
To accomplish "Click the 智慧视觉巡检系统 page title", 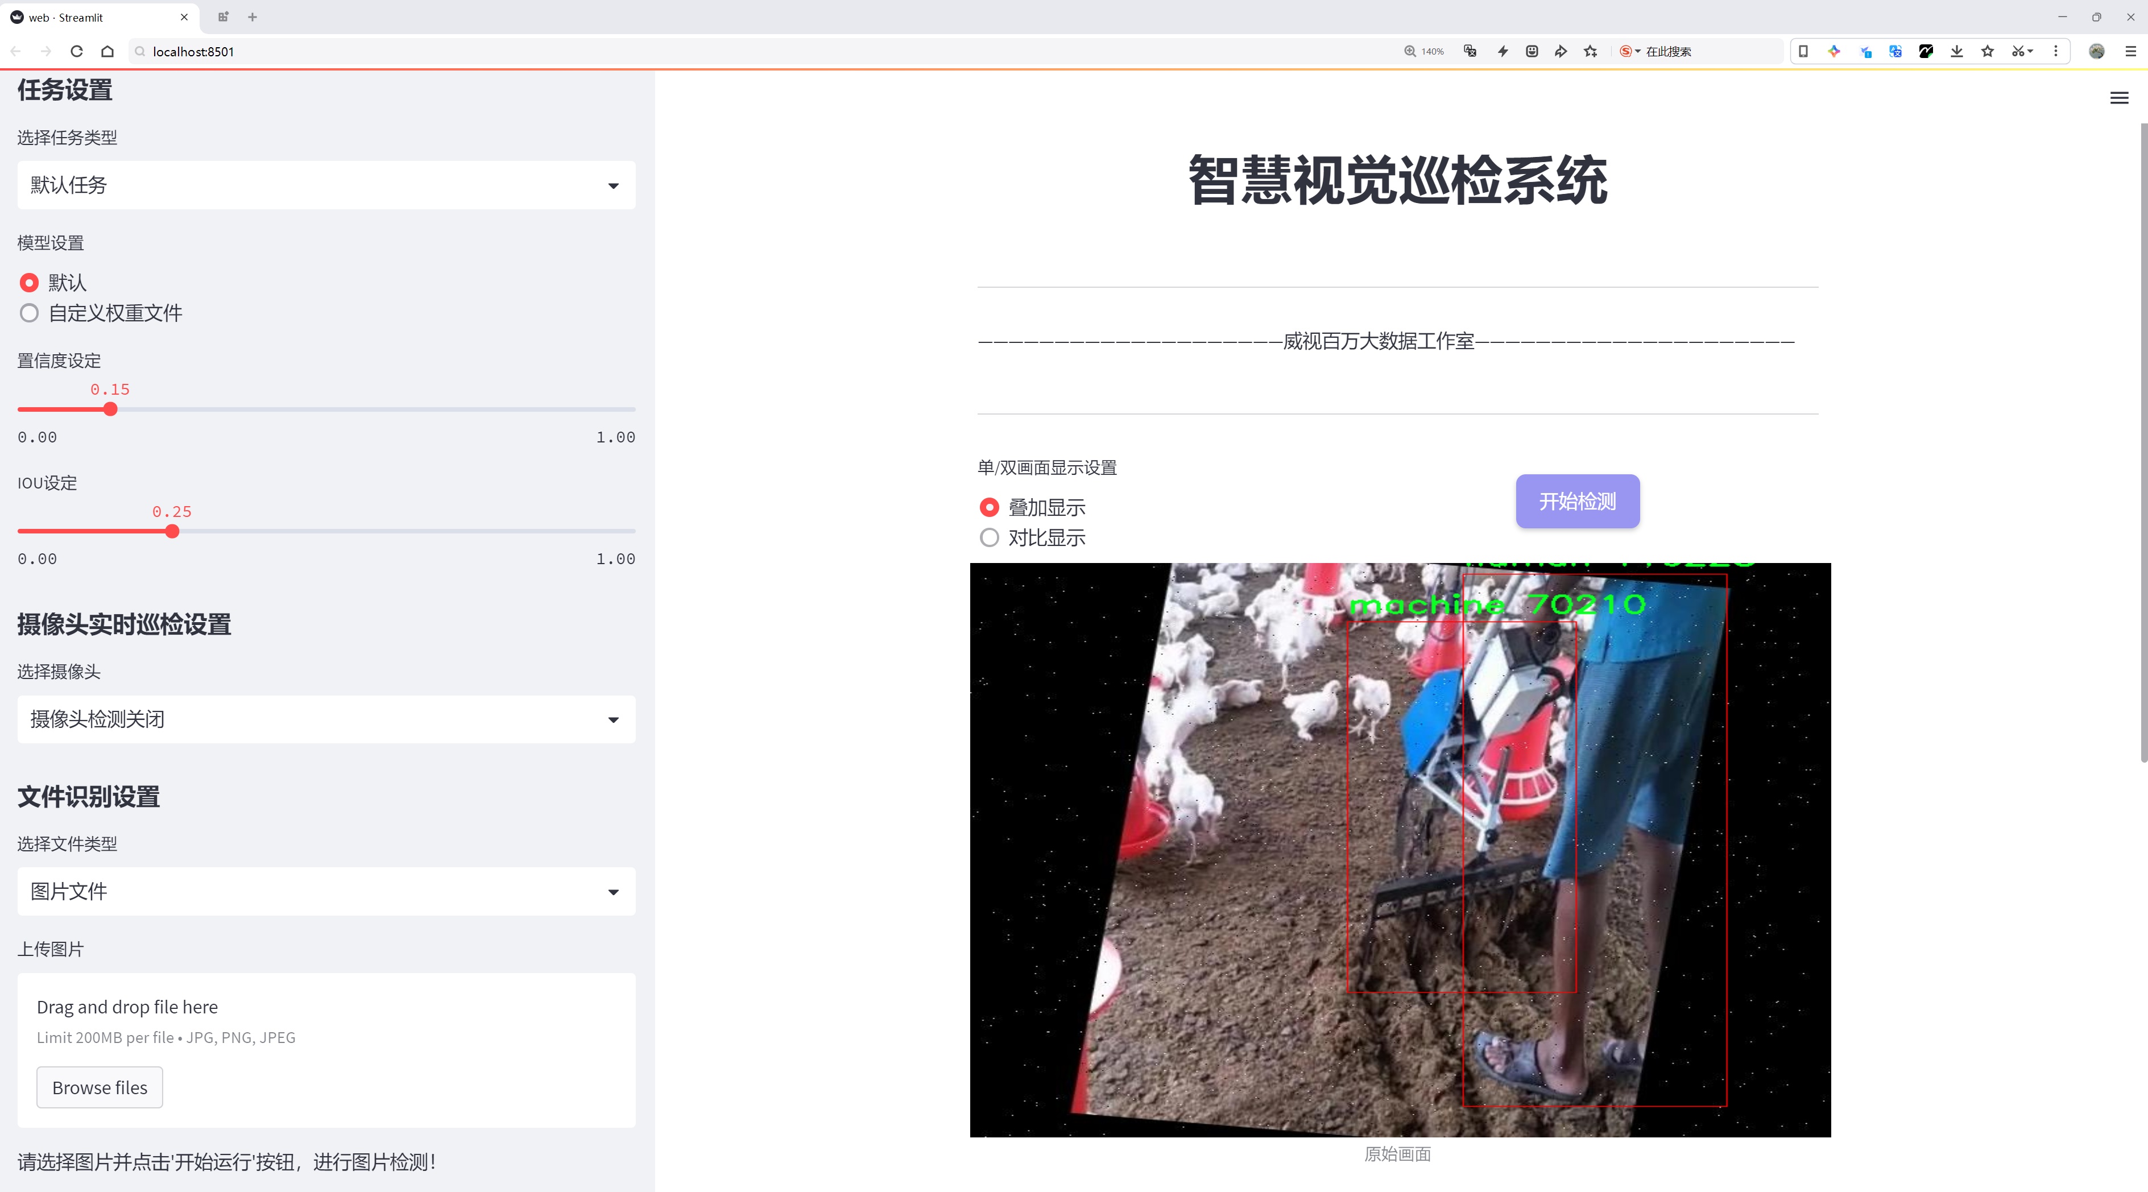I will tap(1397, 180).
